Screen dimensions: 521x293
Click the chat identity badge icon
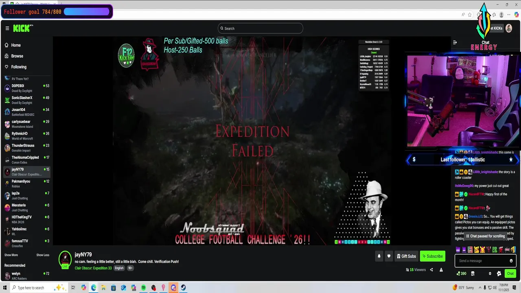(x=499, y=274)
